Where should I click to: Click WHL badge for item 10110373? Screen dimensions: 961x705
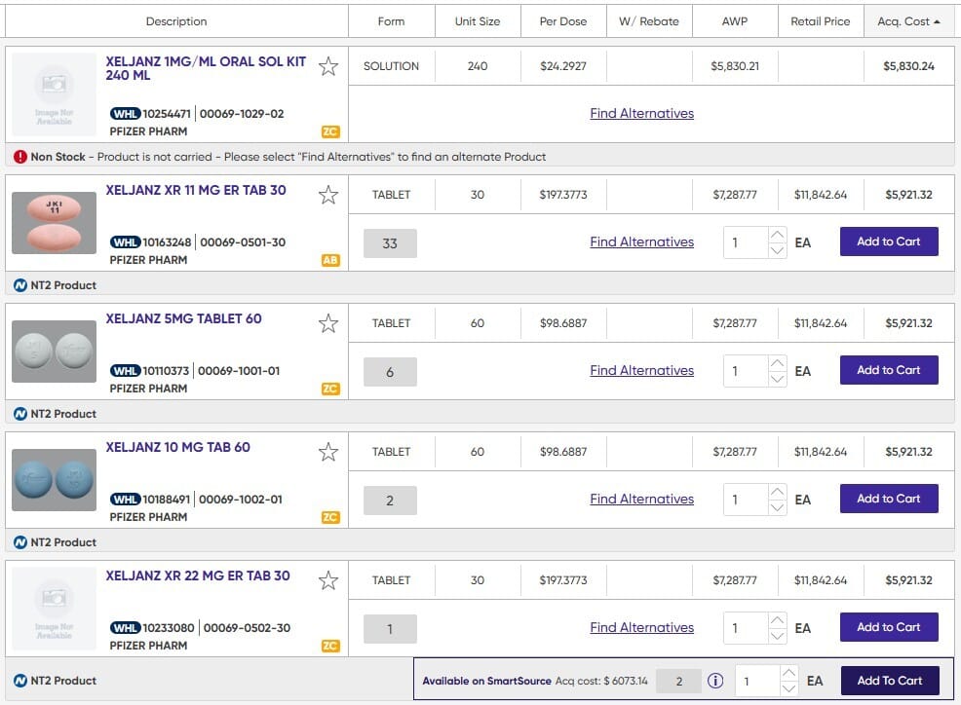(x=125, y=371)
